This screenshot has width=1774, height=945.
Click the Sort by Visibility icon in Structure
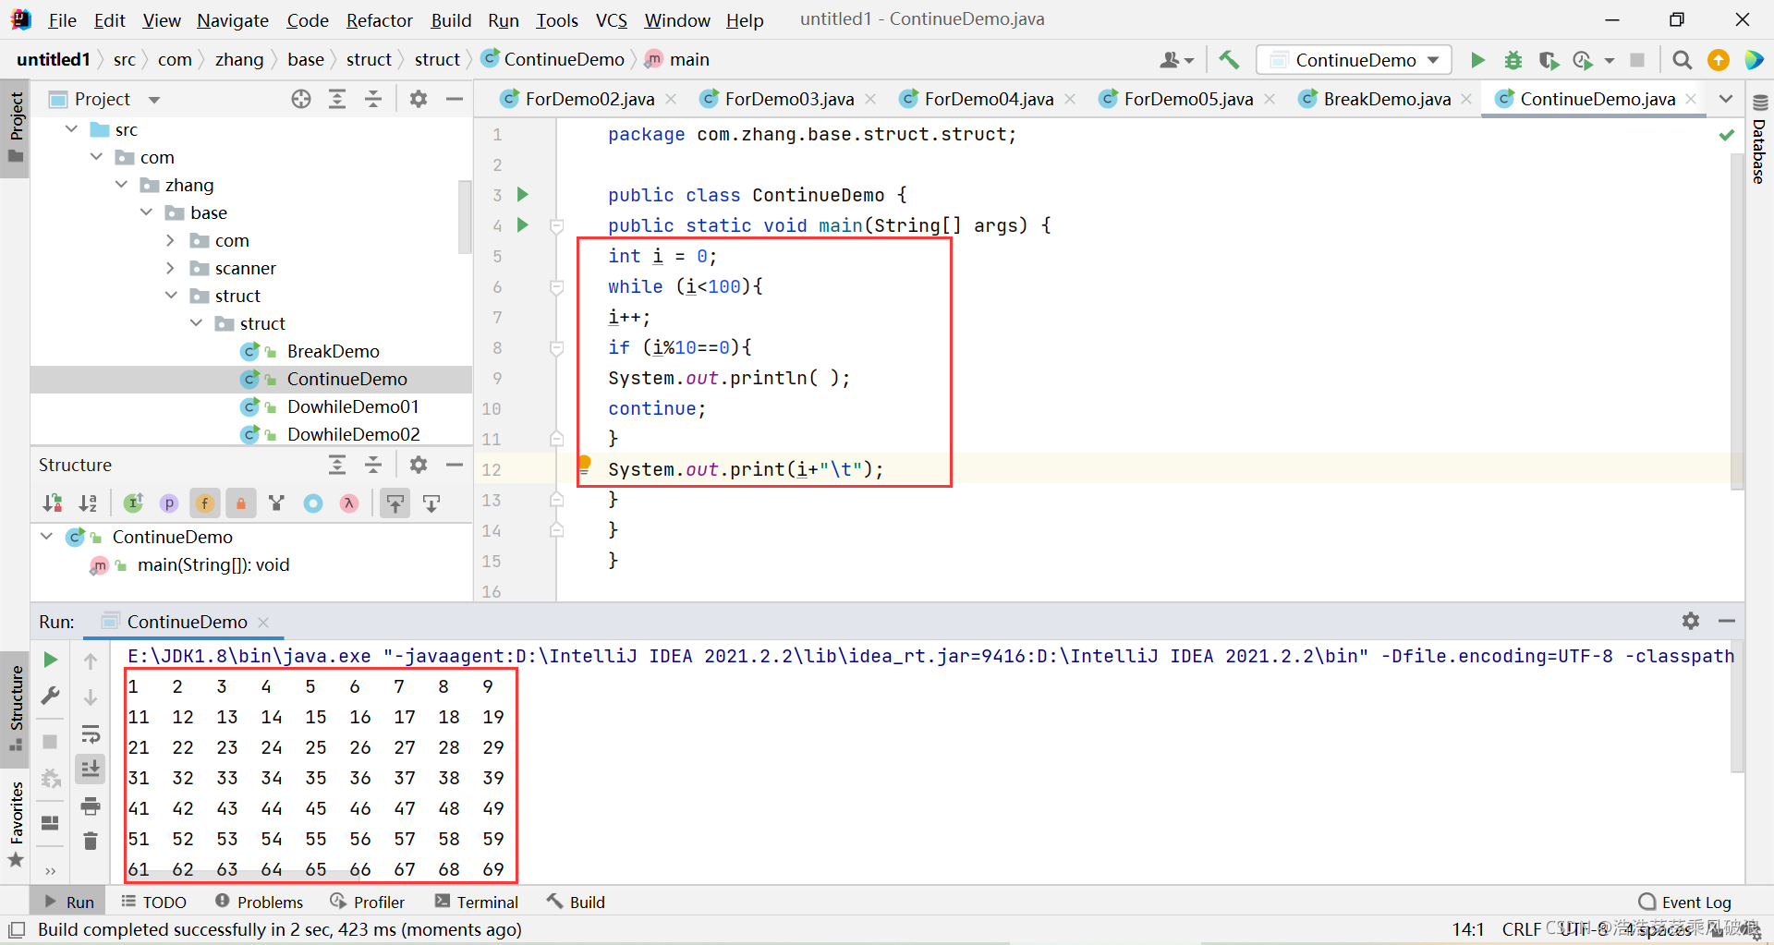(x=53, y=503)
